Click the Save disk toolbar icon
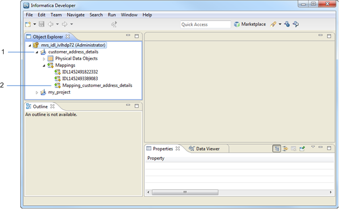Viewport: 339px width, 209px height. 41,24
